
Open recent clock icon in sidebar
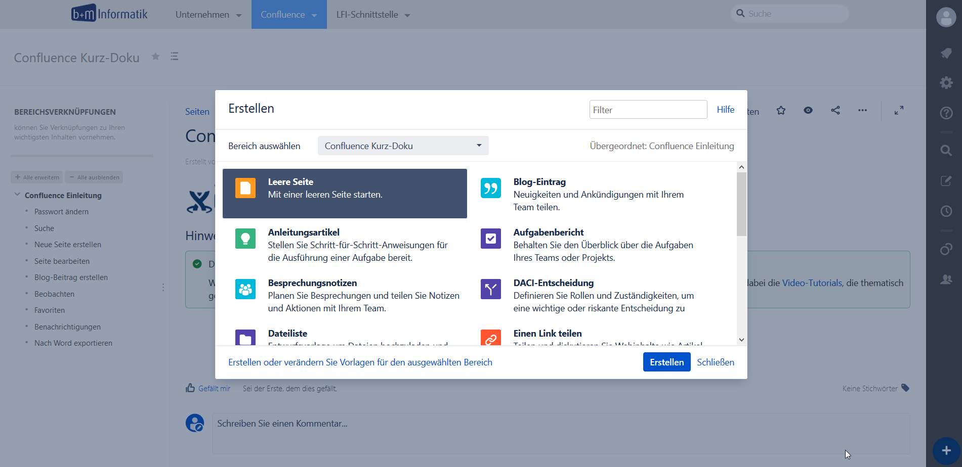(946, 211)
